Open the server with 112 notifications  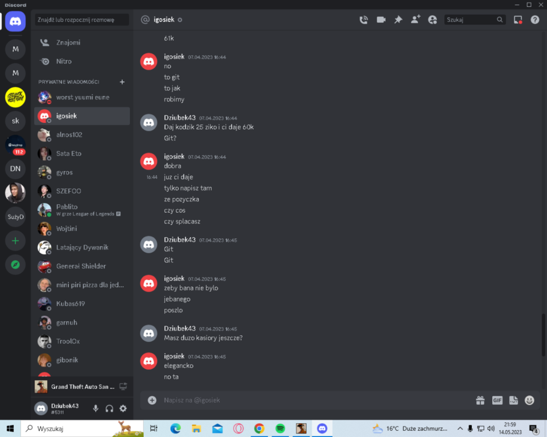pos(15,145)
